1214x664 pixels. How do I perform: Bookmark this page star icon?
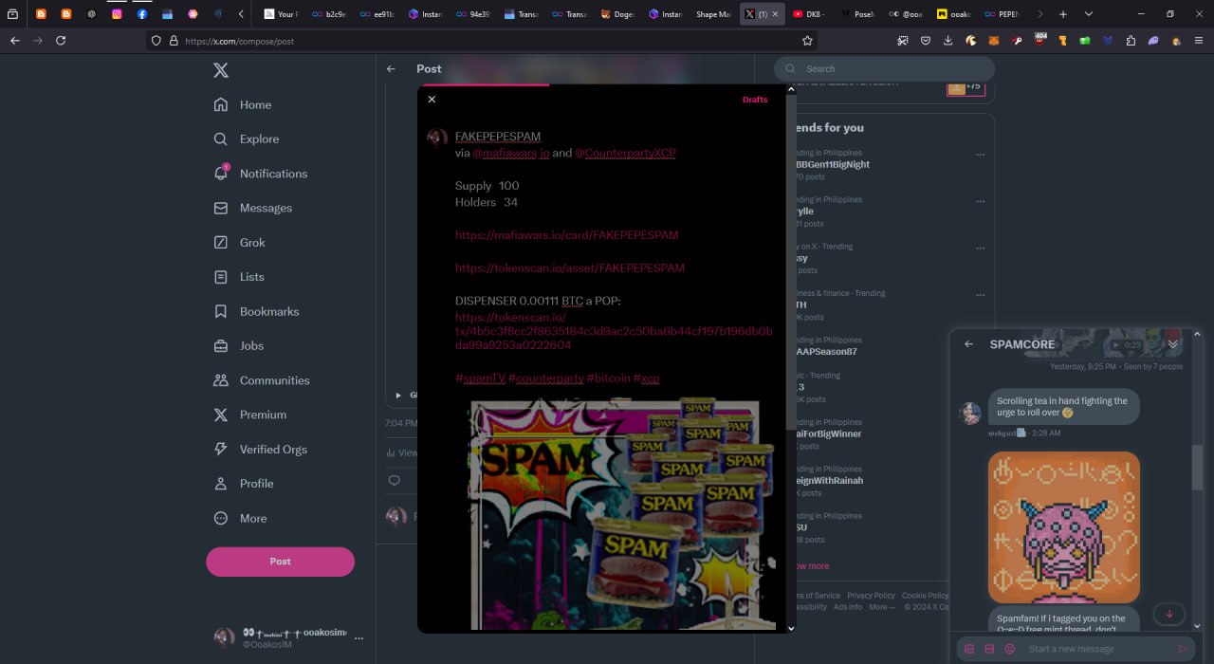807,41
